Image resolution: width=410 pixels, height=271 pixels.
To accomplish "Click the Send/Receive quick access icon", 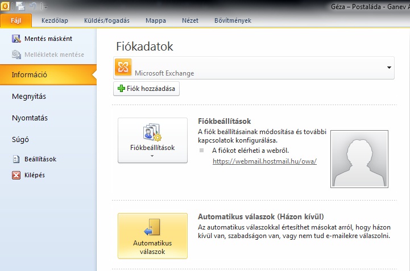I will [20, 6].
